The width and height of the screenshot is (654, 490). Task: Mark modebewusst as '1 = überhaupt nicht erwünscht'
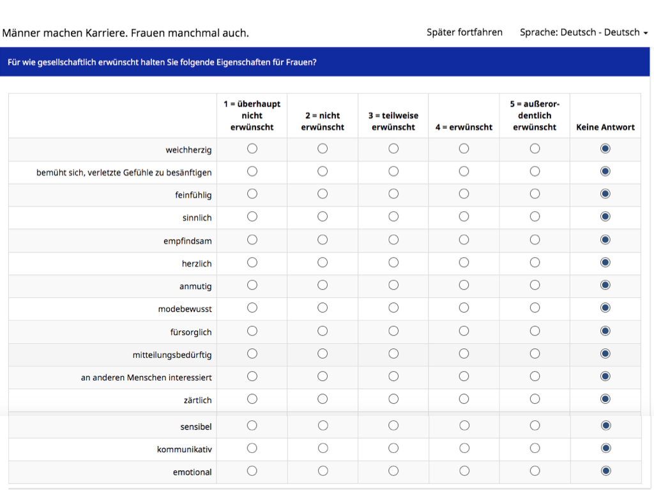click(x=252, y=308)
